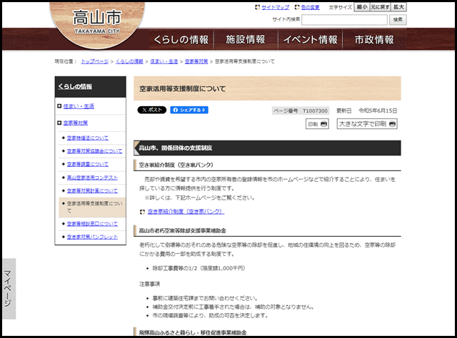Screen dimensions: 457x338
Task: Click the Facebook シェアする button
Action: pos(189,110)
